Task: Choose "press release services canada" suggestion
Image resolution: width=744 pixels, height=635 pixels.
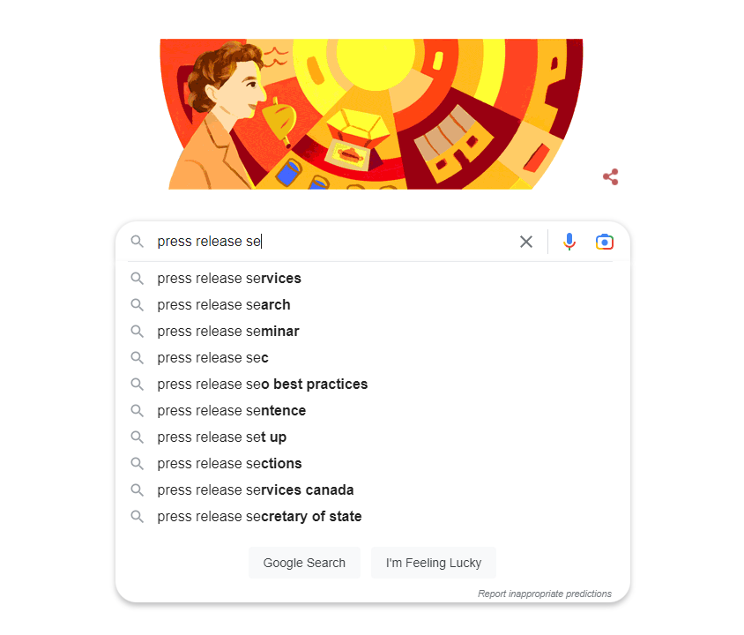Action: [256, 490]
